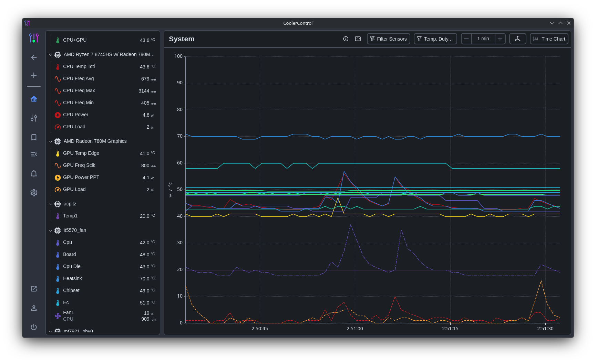Open the CoolerControl dashboard home view

[34, 98]
